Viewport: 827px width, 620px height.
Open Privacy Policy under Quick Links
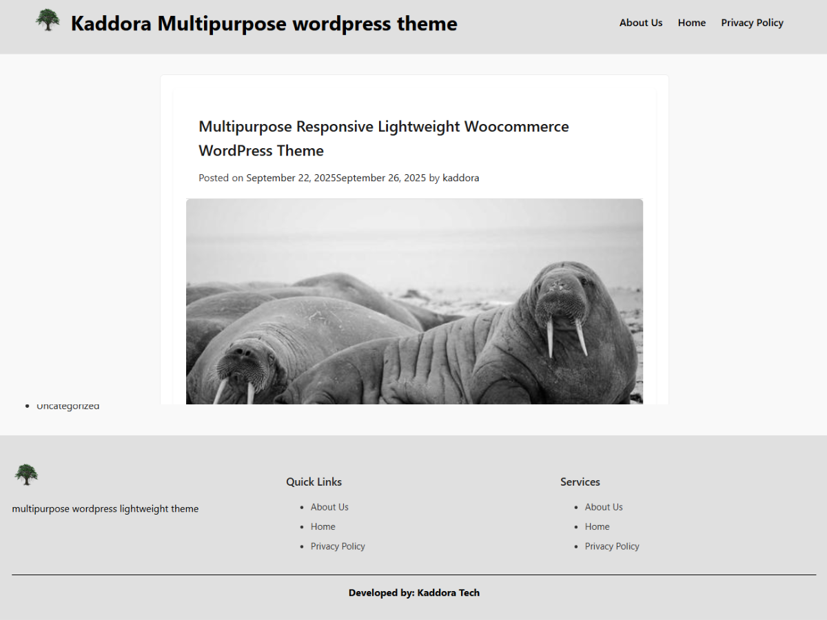[338, 546]
